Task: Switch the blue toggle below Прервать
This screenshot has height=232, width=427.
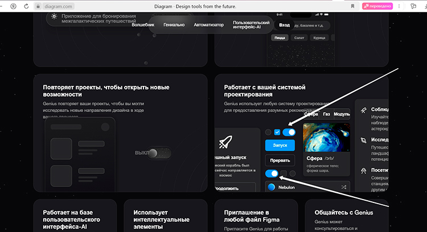Action: tap(272, 173)
